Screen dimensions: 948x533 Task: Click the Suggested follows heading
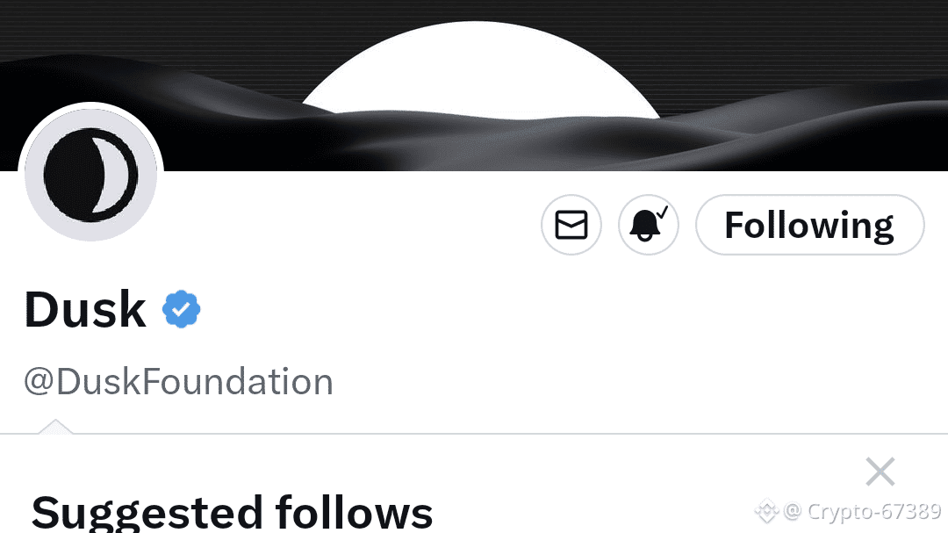click(x=232, y=513)
